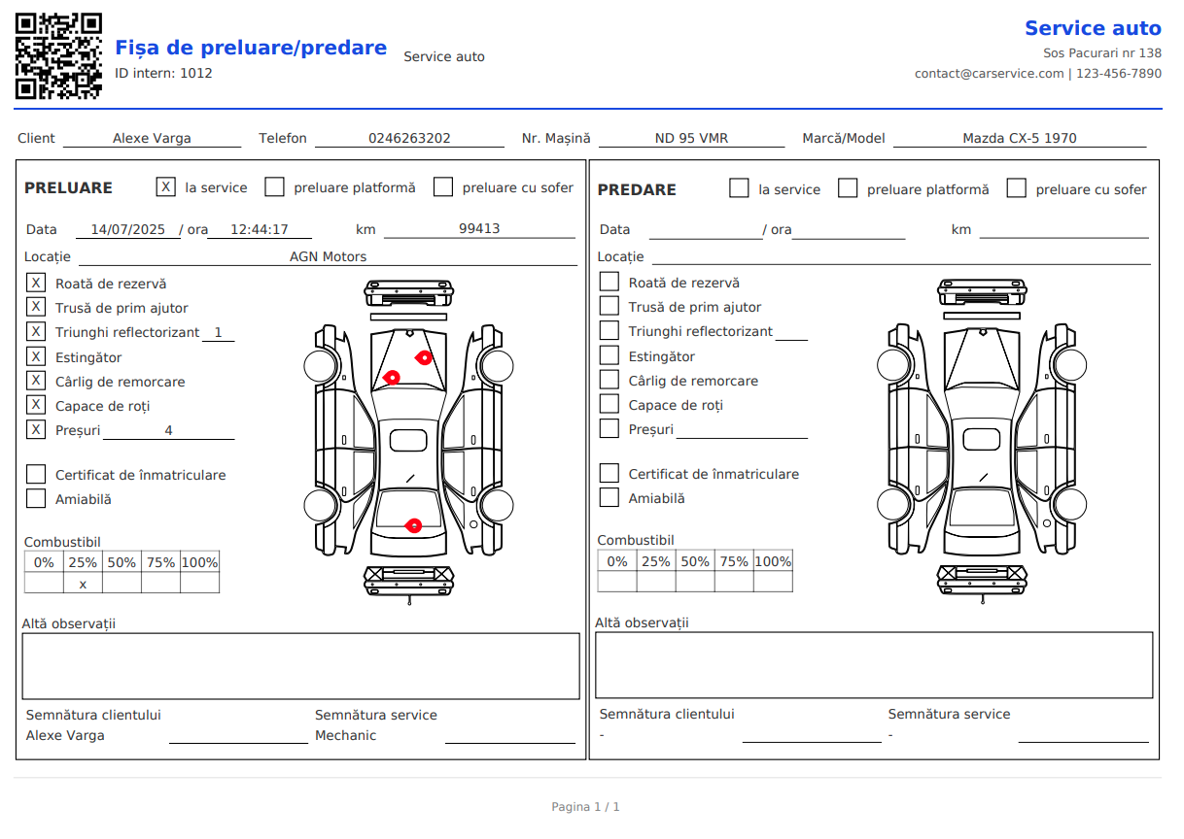Click the 'Fișa de preluare/predare' title
This screenshot has width=1184, height=839.
251,48
